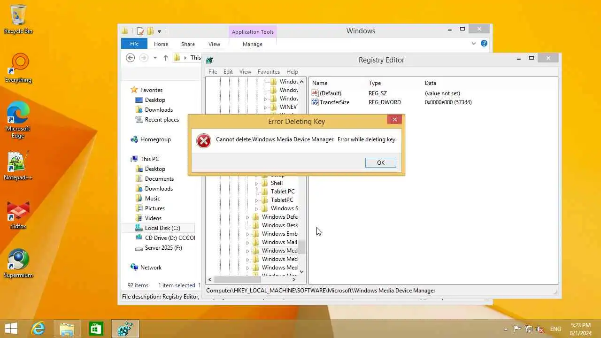
Task: Open the Registry Editor File menu
Action: point(213,72)
